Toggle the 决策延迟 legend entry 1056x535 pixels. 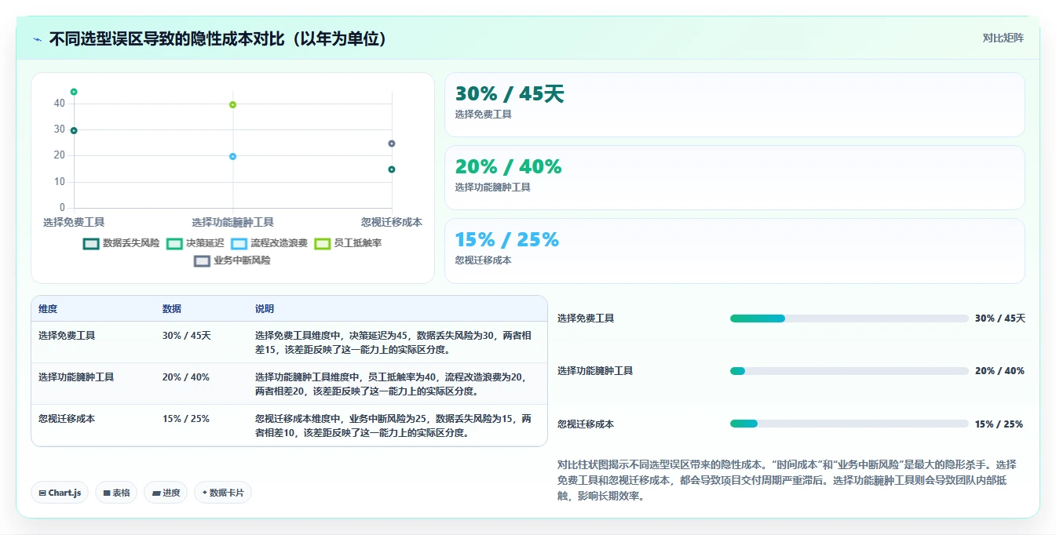(x=195, y=243)
